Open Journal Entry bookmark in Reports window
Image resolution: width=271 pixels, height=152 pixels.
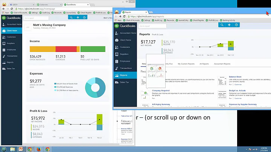pyautogui.click(x=182, y=20)
